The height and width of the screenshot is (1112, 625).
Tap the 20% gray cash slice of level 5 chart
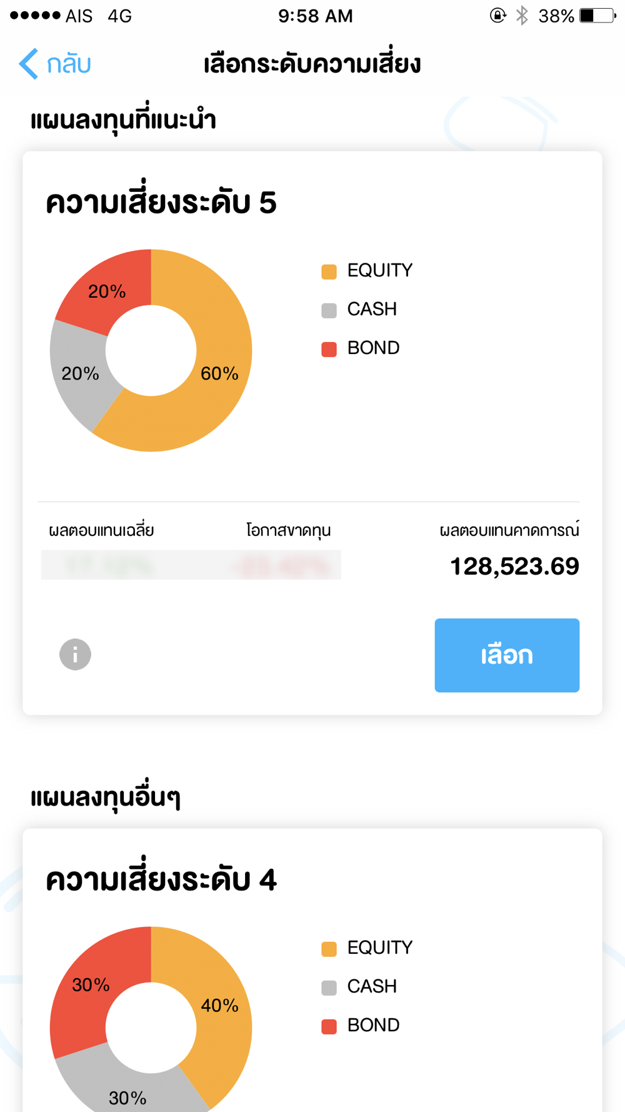click(80, 373)
